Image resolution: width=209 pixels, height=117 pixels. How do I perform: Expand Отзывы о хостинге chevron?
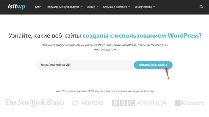(129, 7)
